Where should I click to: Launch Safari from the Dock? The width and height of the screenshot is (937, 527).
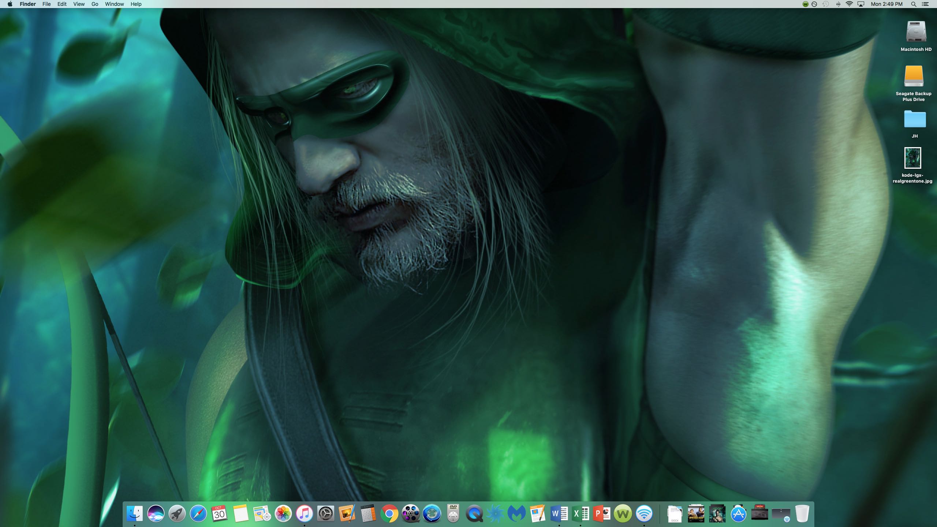tap(198, 513)
